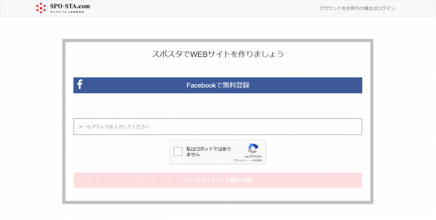The image size is (436, 220).
Task: Click the red stars SPO-STA logo icon
Action: 41,8
